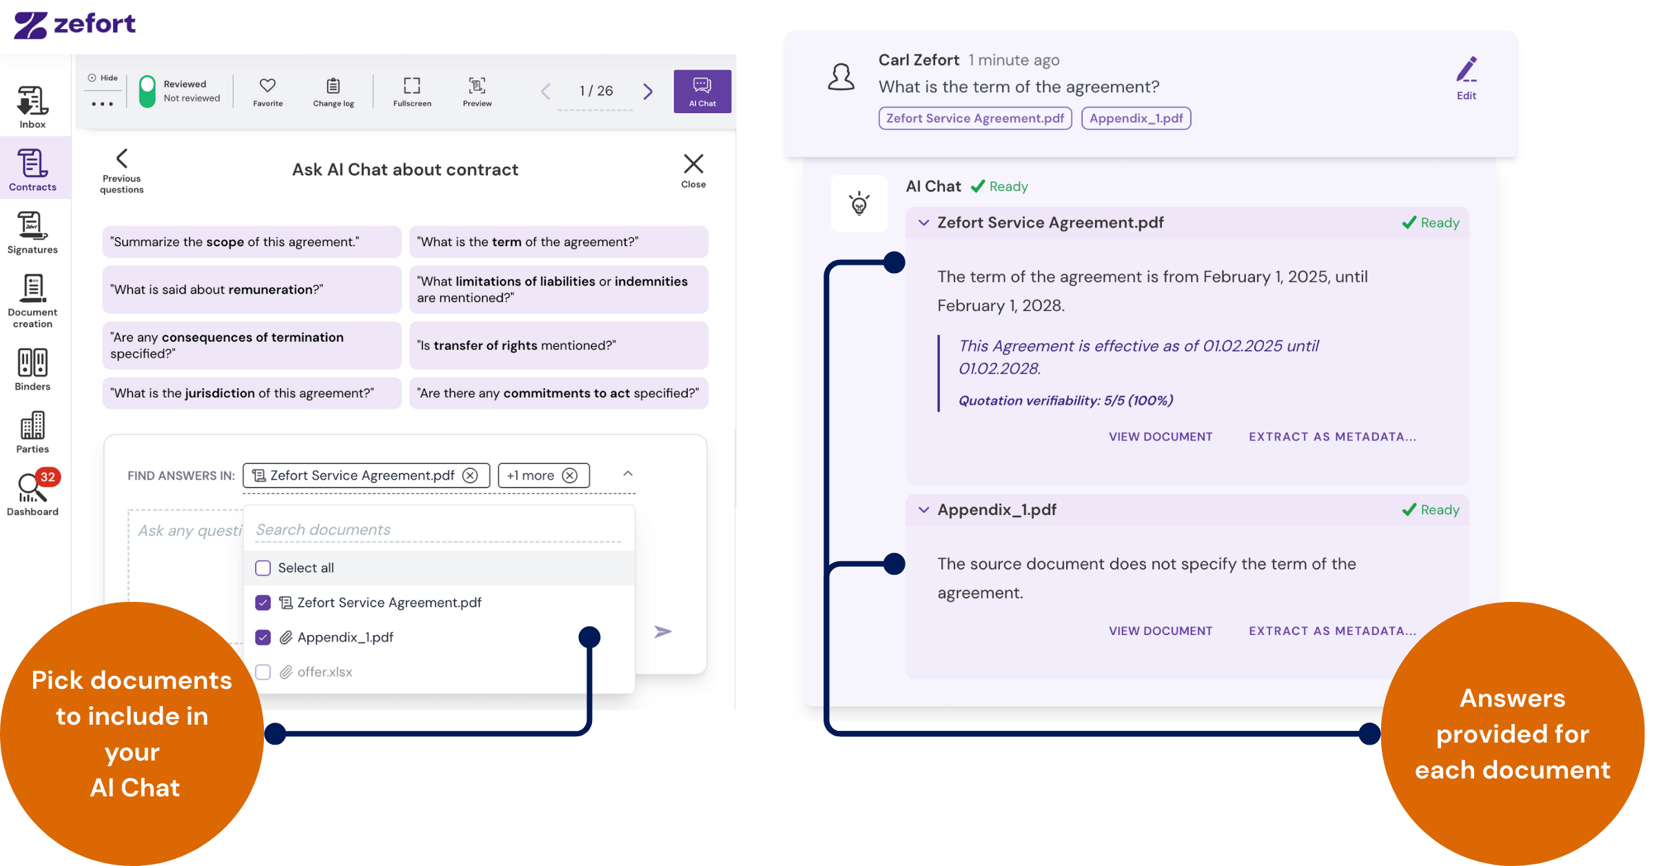This screenshot has height=866, width=1654.
Task: Open the Change log
Action: click(334, 92)
